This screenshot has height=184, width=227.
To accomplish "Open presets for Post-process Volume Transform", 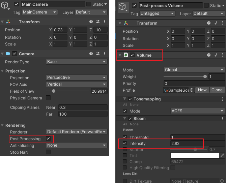I will point(216,23).
